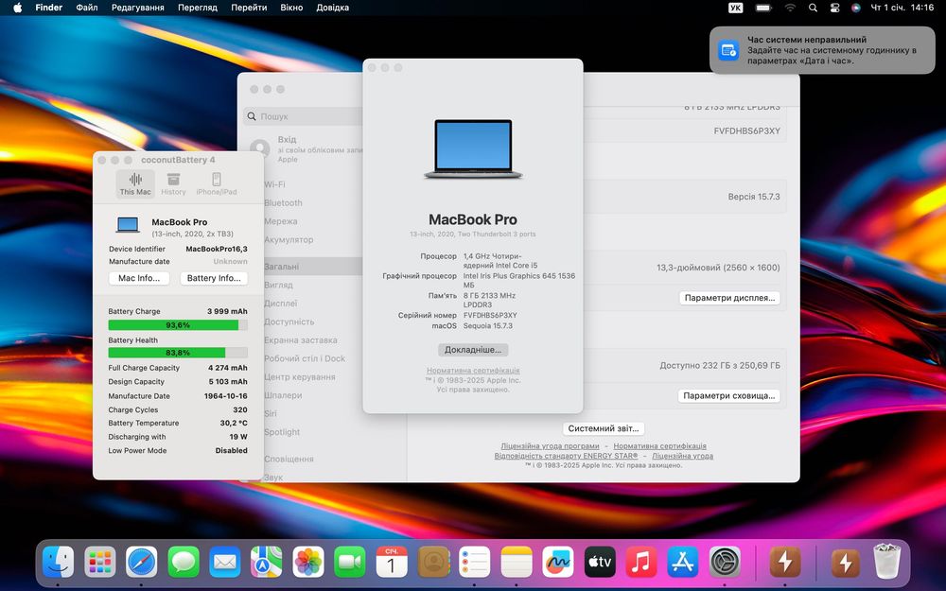Open the Apple menu
The width and height of the screenshot is (946, 591).
pos(17,8)
